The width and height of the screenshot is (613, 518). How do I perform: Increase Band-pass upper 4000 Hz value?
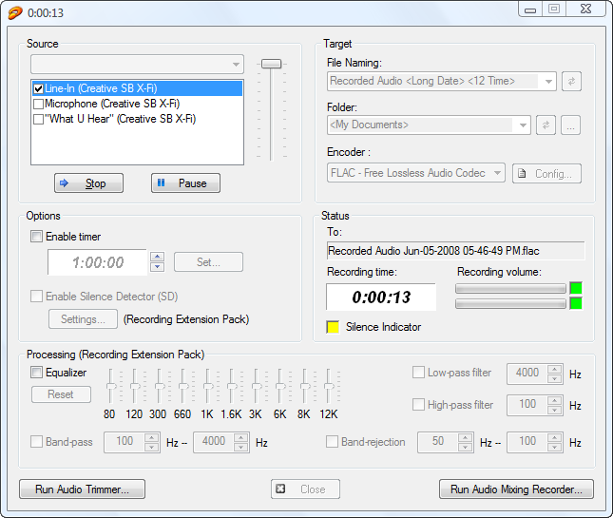(x=240, y=438)
